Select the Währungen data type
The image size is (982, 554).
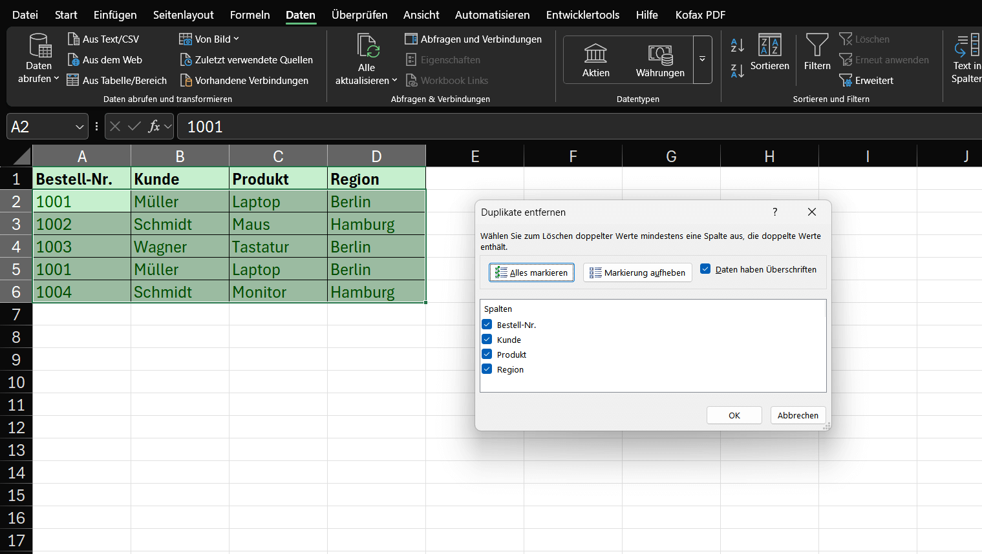(660, 59)
